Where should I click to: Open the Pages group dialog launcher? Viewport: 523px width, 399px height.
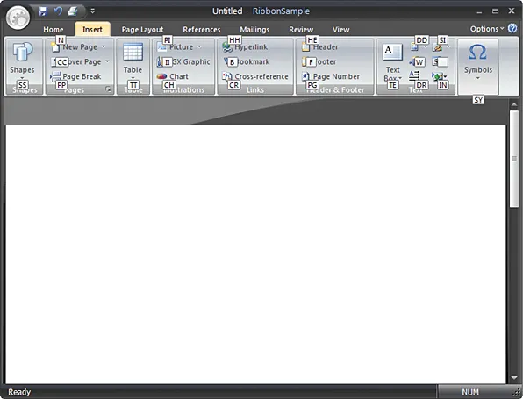tap(109, 89)
